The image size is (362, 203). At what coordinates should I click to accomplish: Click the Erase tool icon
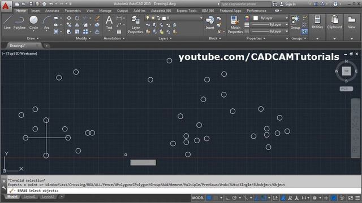click(97, 18)
